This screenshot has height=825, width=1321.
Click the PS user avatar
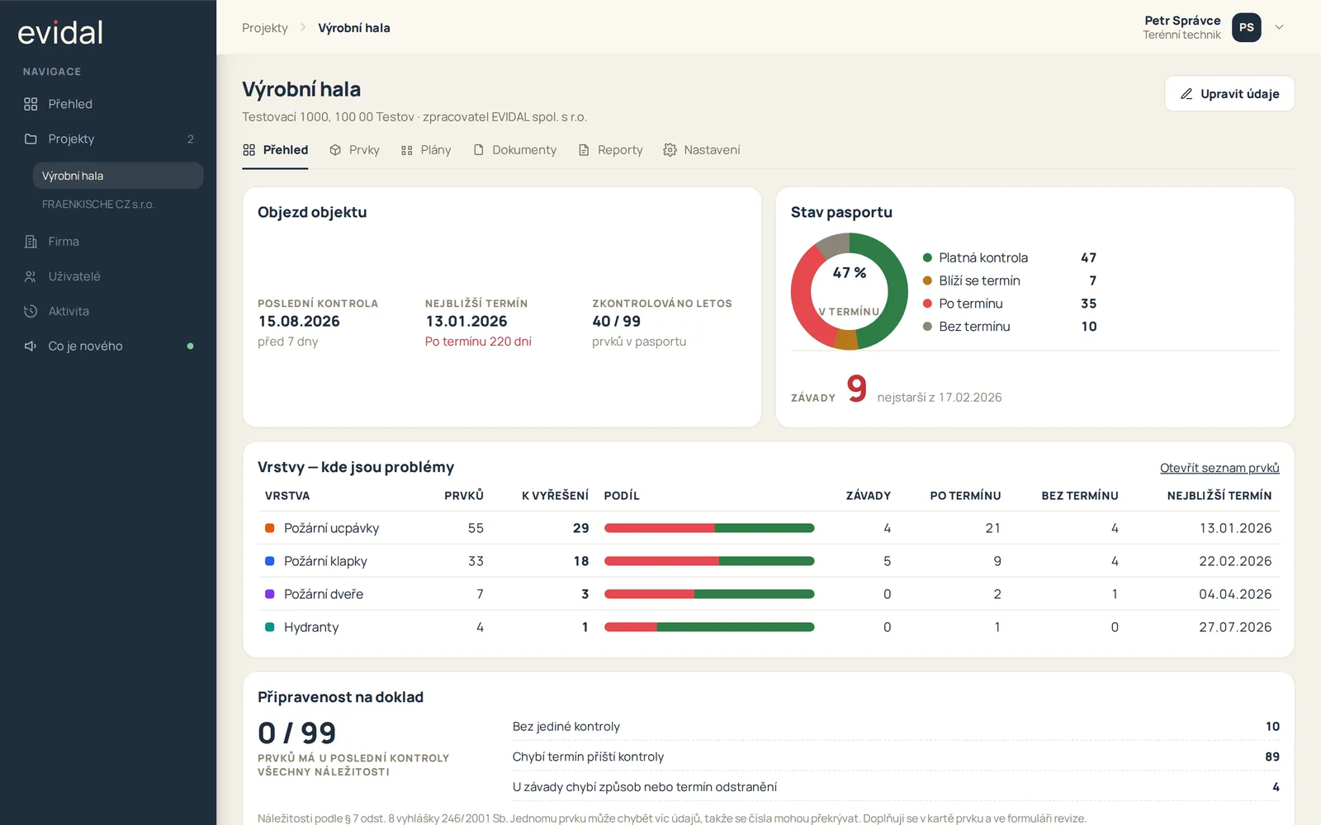(x=1247, y=27)
